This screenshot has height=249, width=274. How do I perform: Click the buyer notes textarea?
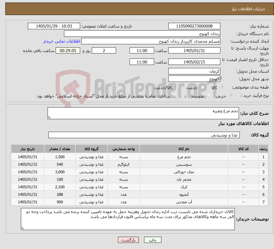point(128,219)
